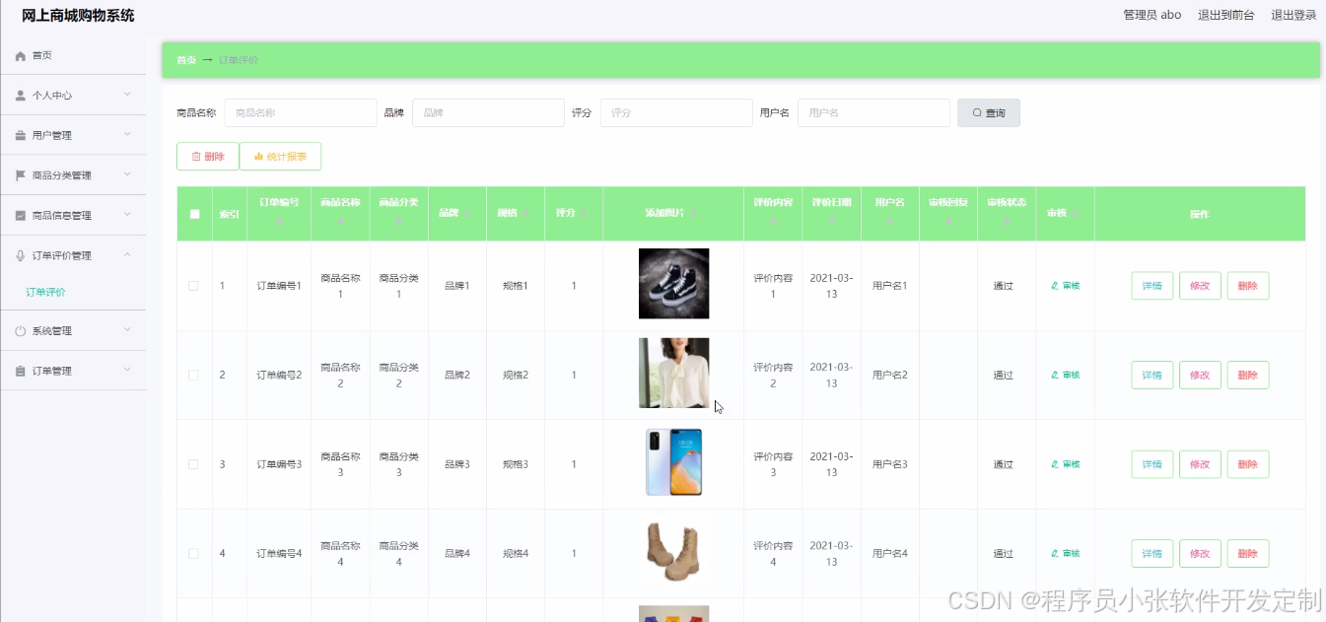
Task: Sort by the 审核回复 column sort icon
Action: pyautogui.click(x=948, y=223)
